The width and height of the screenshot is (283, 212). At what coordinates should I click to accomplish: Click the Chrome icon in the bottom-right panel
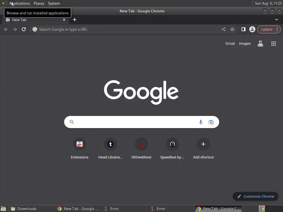[262, 209]
